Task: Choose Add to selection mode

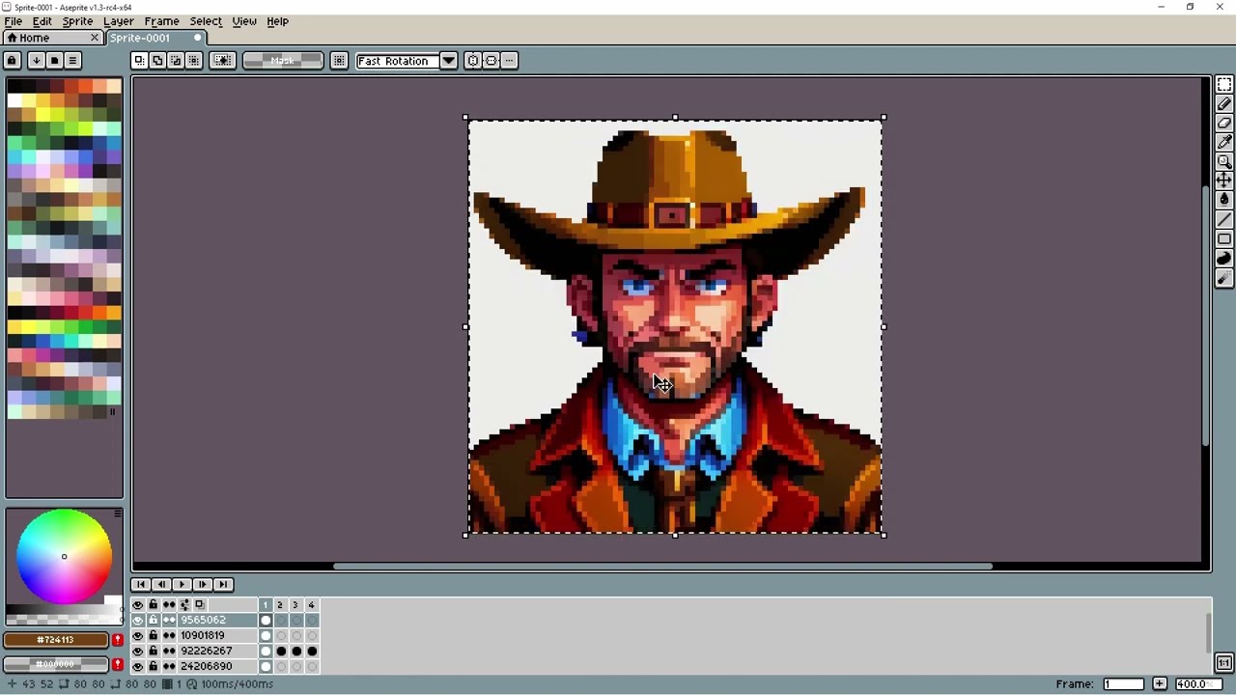Action: click(x=157, y=61)
